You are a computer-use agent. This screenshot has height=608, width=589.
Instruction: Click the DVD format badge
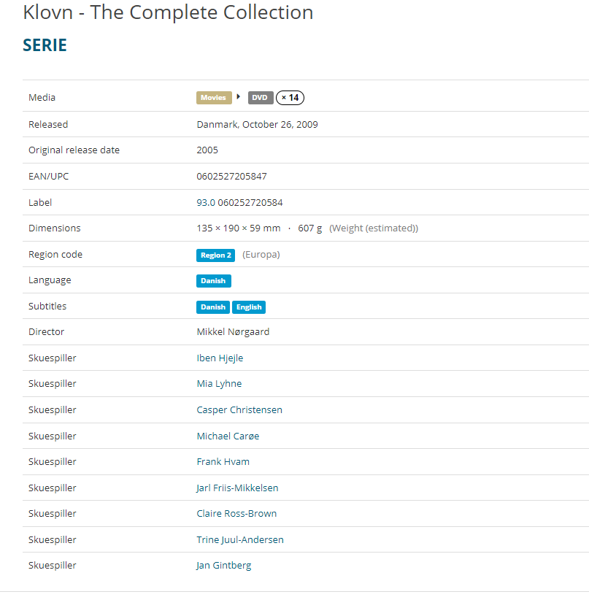click(260, 98)
